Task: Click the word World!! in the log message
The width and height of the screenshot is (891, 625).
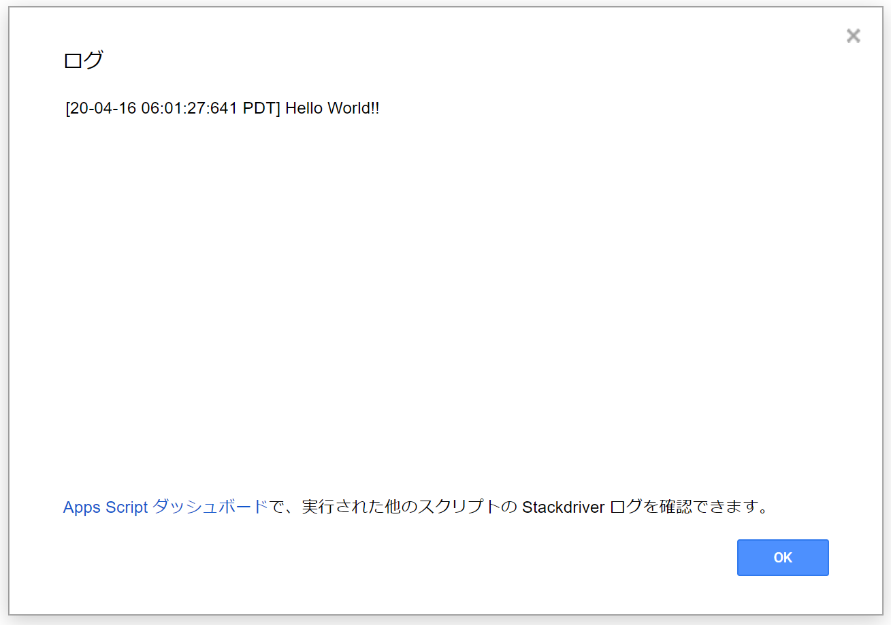Action: tap(353, 109)
